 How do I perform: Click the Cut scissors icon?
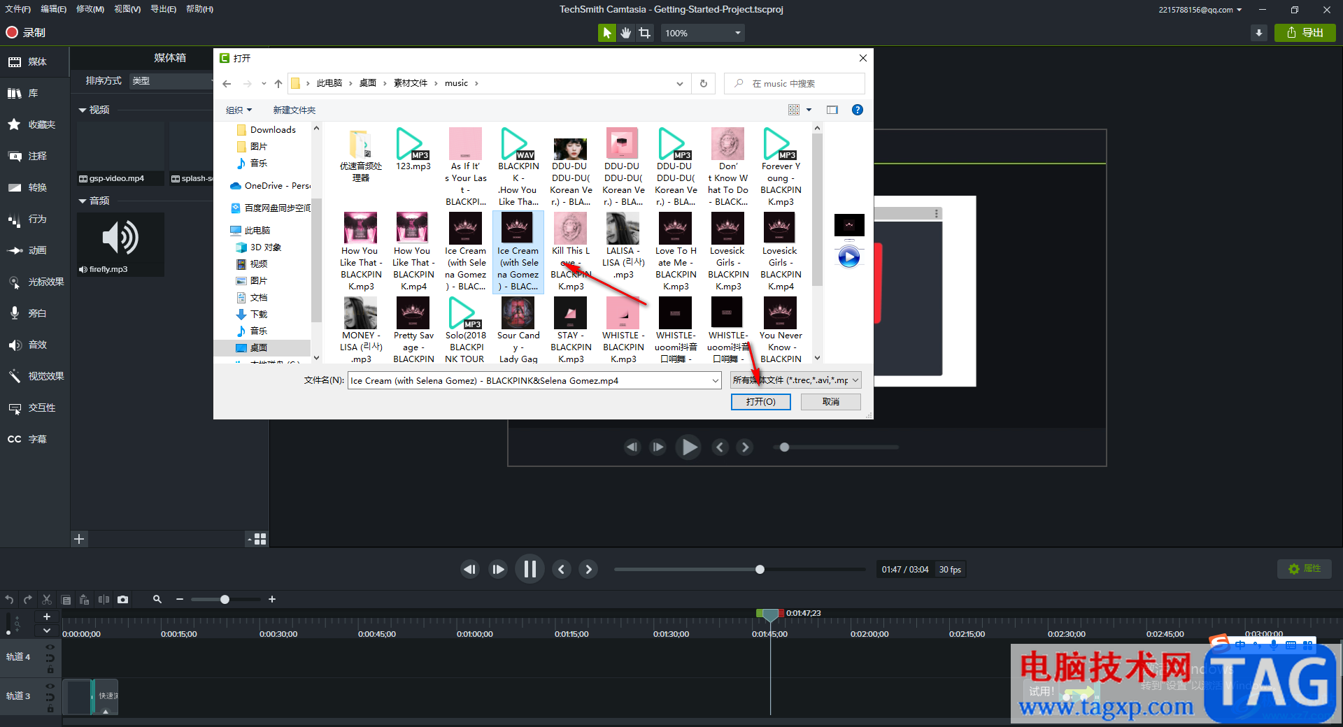[x=47, y=599]
